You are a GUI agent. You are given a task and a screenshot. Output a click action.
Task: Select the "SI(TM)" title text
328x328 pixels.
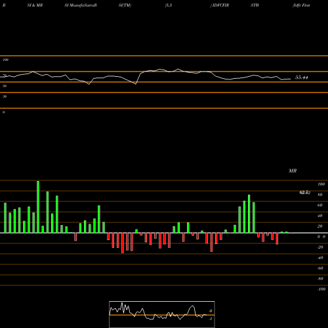[x=125, y=5]
